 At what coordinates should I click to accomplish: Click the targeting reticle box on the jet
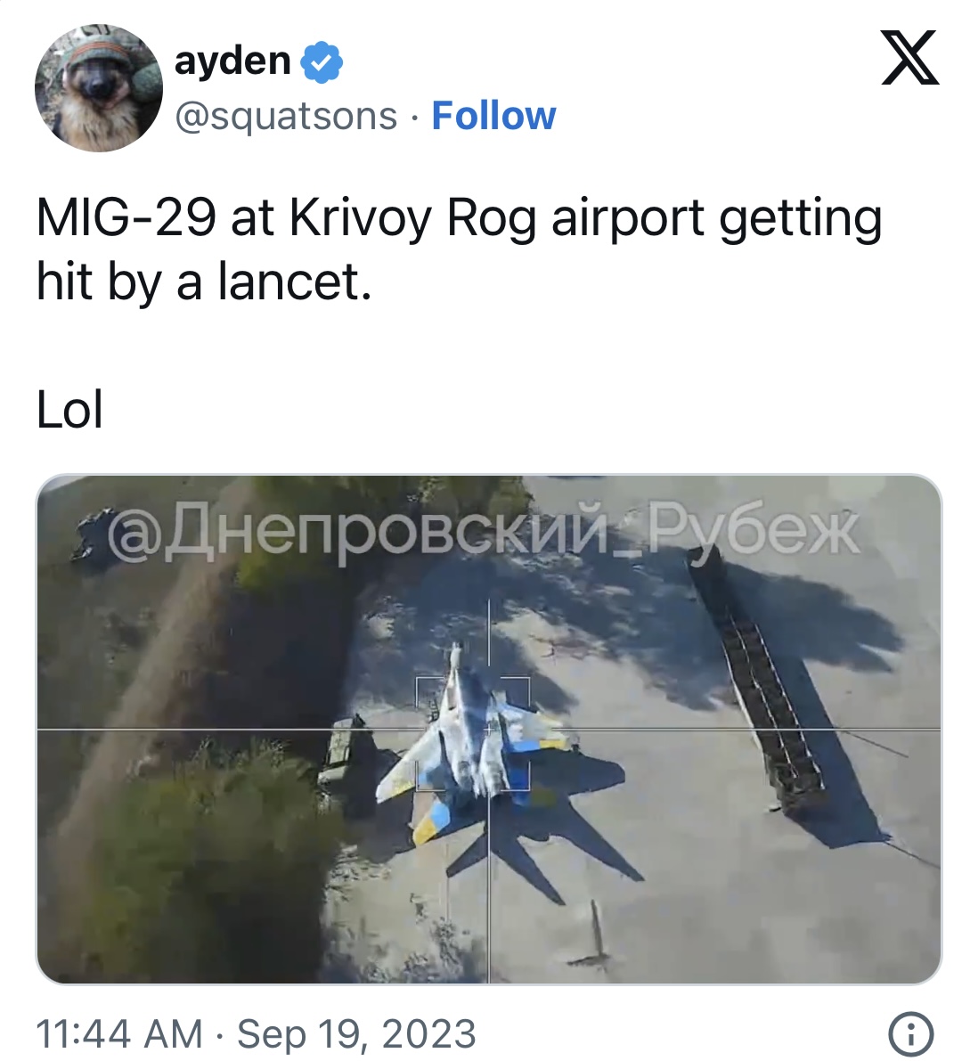[x=472, y=733]
